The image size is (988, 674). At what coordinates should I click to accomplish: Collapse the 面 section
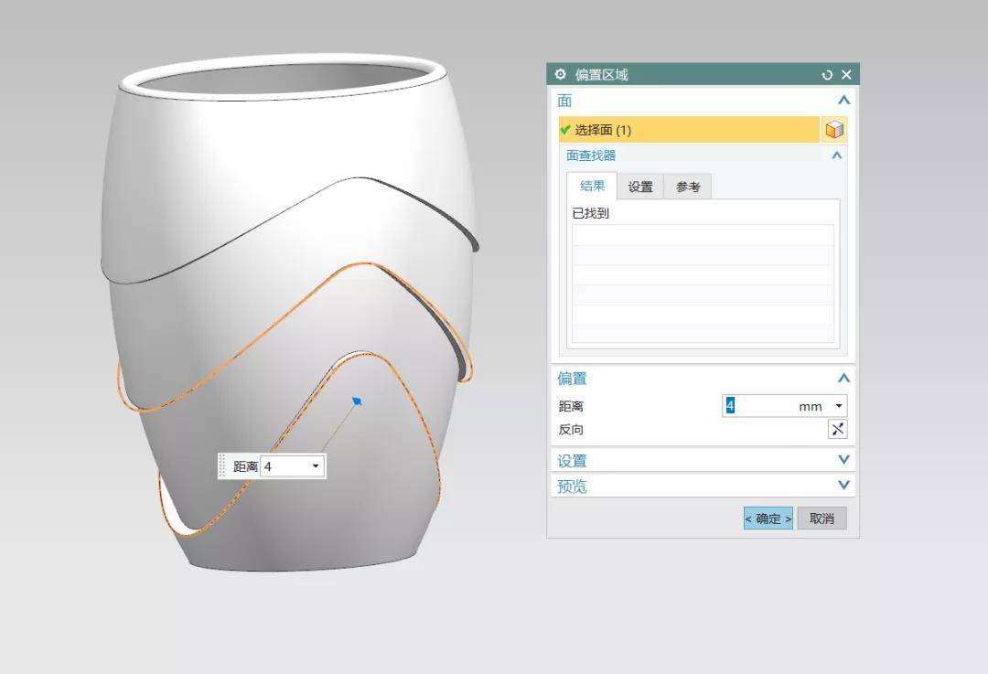(x=843, y=101)
